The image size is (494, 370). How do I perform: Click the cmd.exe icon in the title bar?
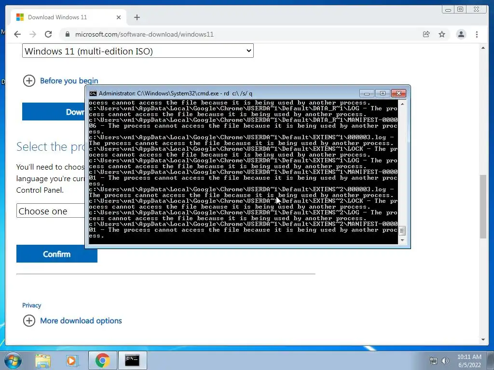click(93, 93)
